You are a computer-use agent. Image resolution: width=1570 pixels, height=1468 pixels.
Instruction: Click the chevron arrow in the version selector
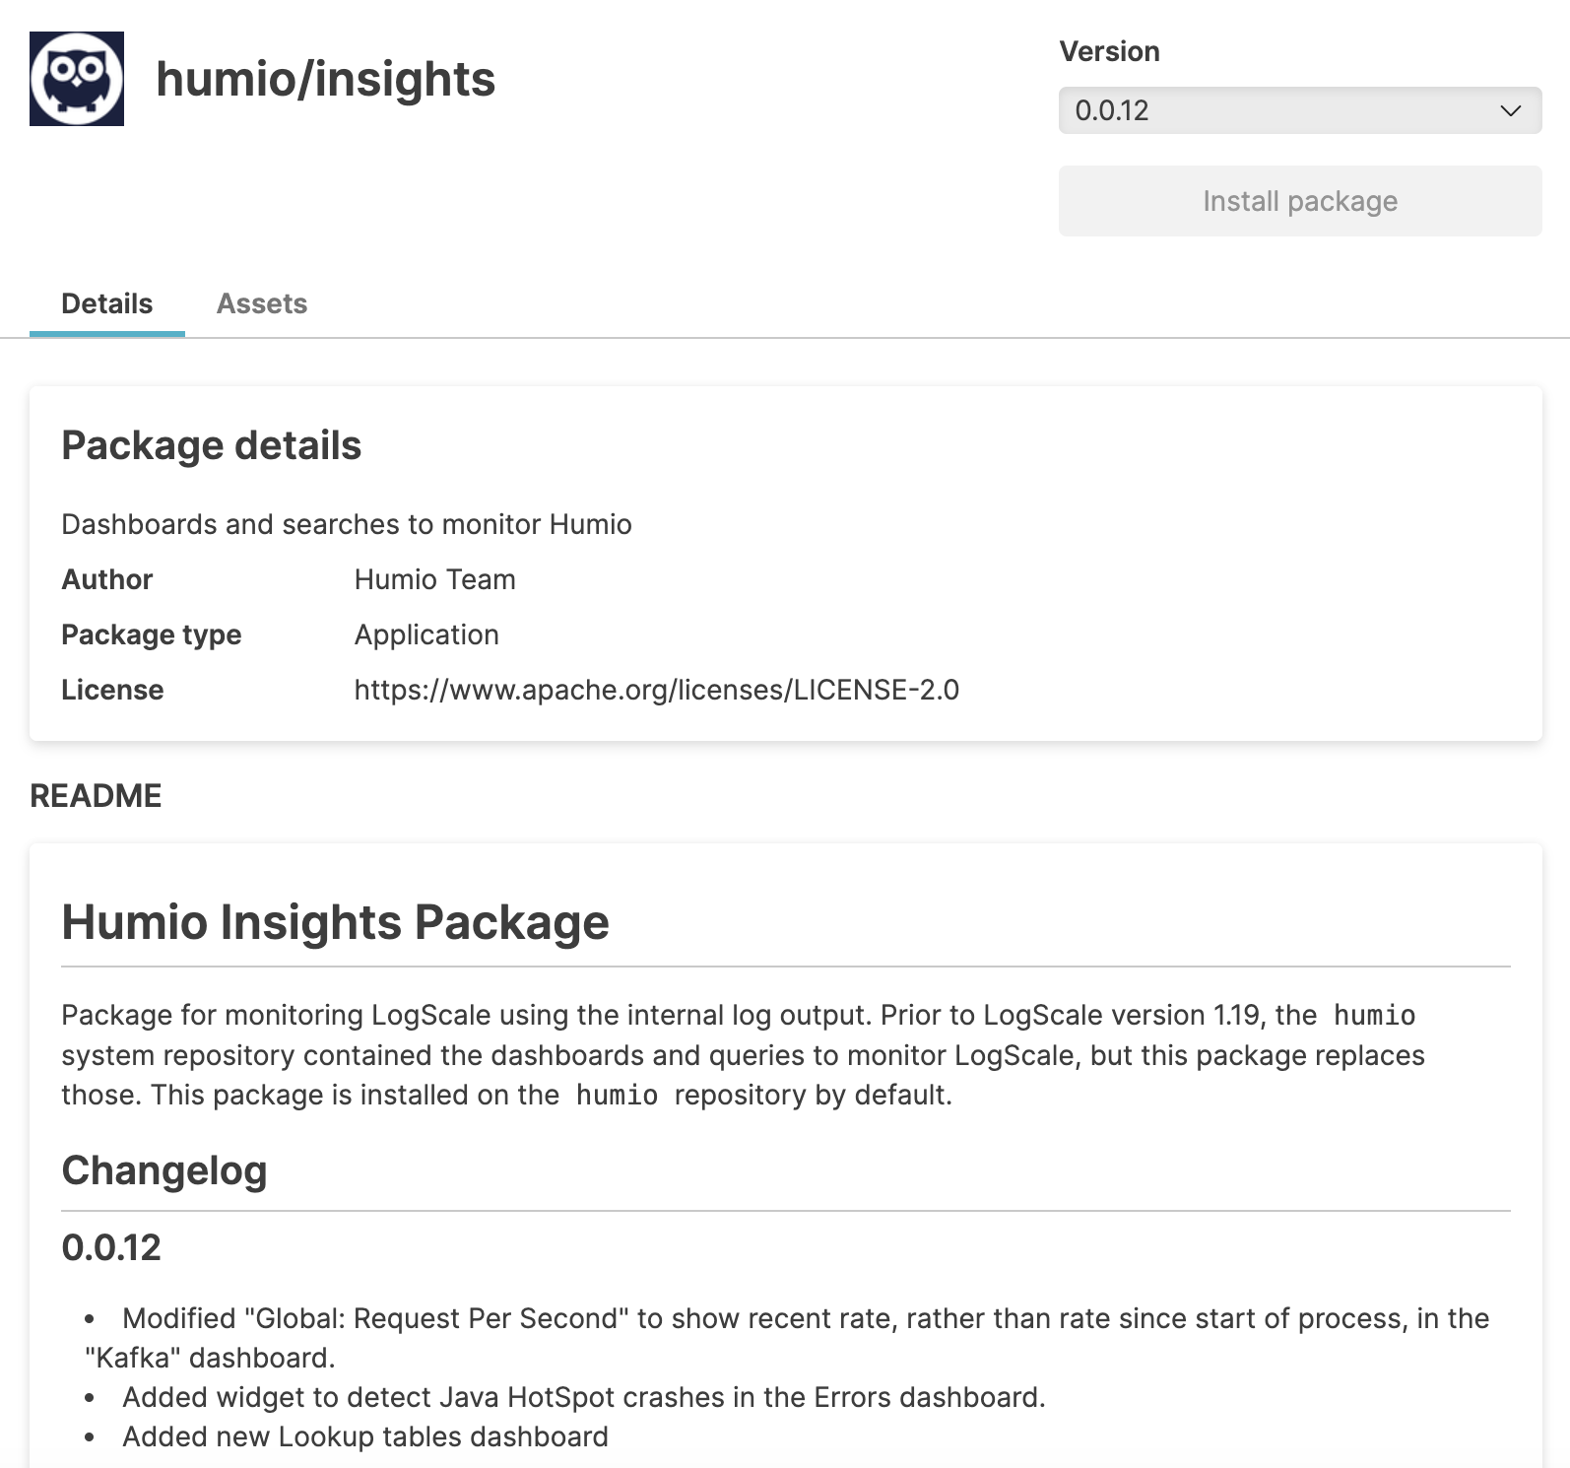(1510, 110)
